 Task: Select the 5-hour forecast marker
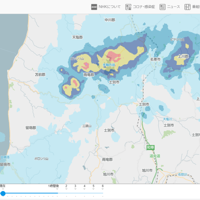point(94,186)
